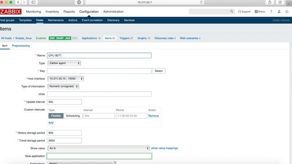Open the Applications 12 link
This screenshot has height=164, width=292.
91,38
